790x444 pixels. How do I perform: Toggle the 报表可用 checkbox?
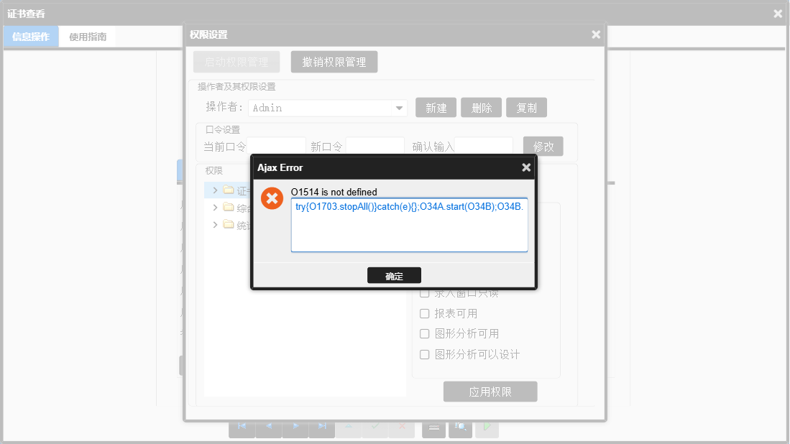coord(425,314)
